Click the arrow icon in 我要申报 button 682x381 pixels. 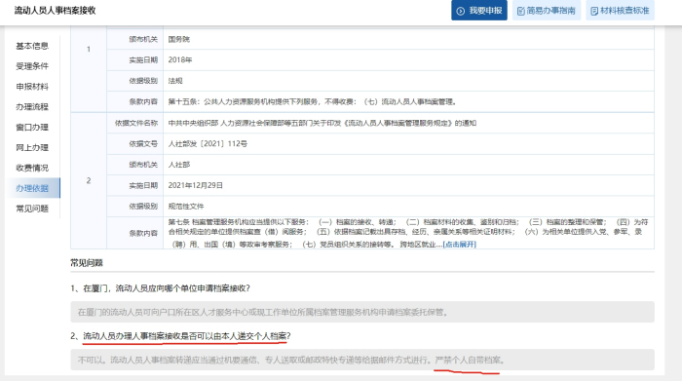point(460,11)
